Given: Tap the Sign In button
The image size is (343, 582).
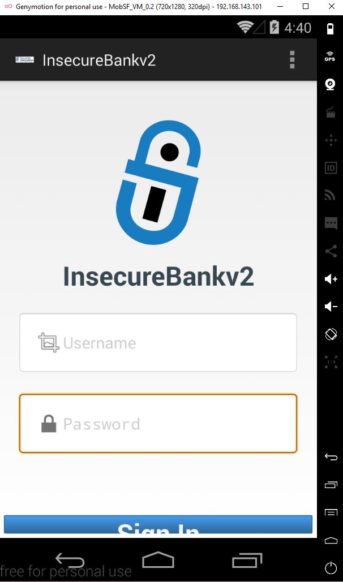Looking at the screenshot, I should click(x=158, y=524).
